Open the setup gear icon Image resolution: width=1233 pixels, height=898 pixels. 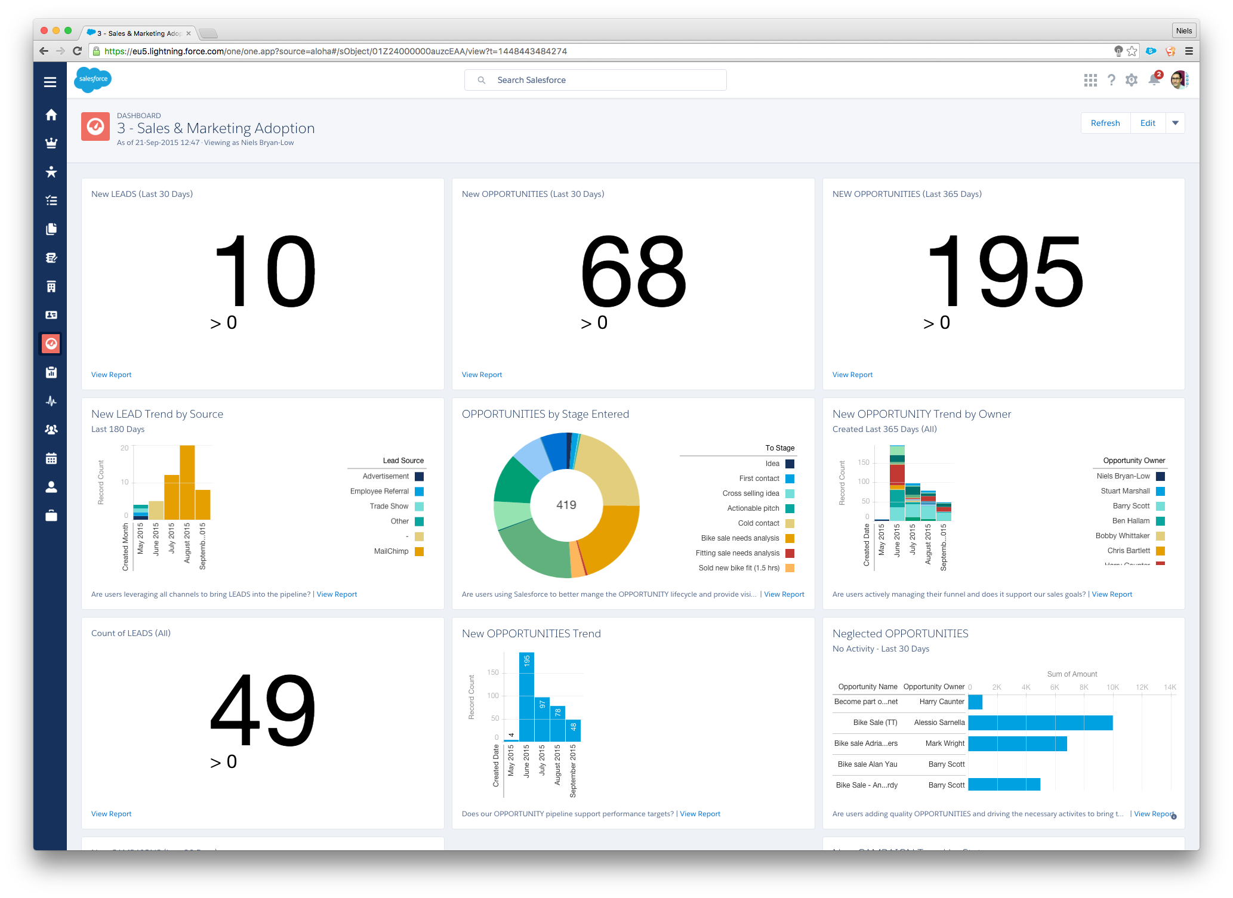(1131, 80)
